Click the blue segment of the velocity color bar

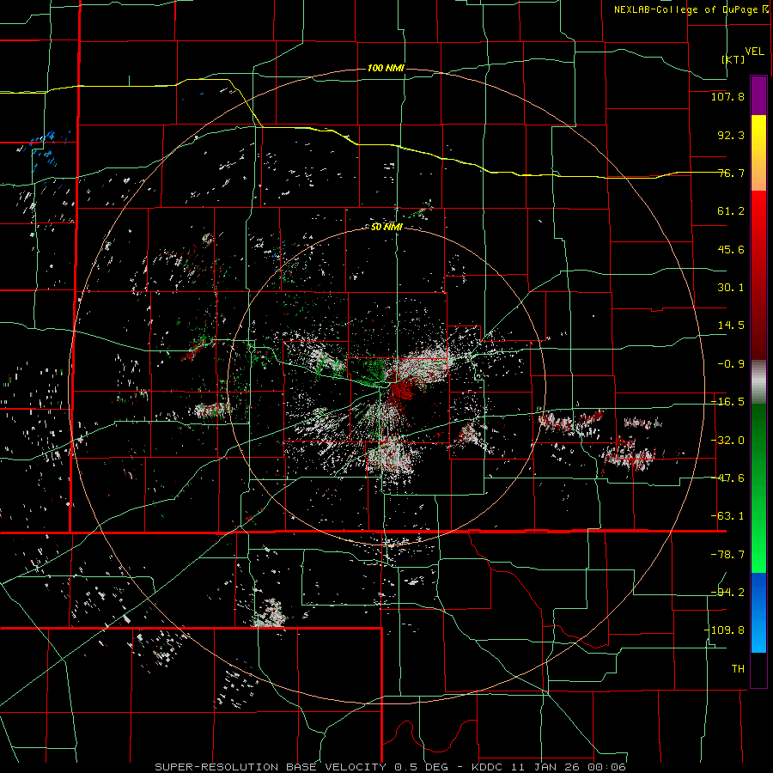(x=758, y=612)
